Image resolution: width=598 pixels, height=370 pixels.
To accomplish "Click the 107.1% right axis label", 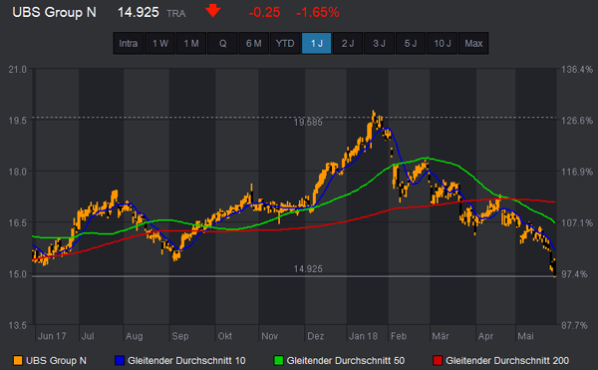I will 577,222.
